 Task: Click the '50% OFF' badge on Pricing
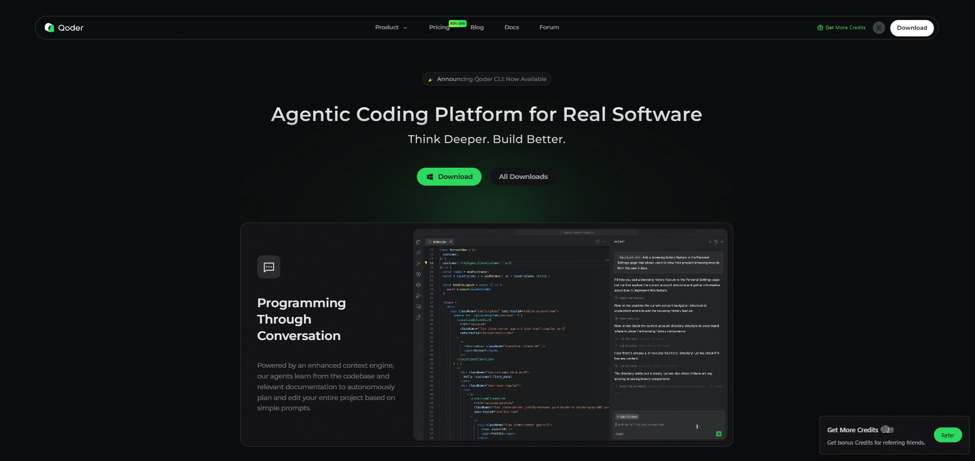[457, 24]
